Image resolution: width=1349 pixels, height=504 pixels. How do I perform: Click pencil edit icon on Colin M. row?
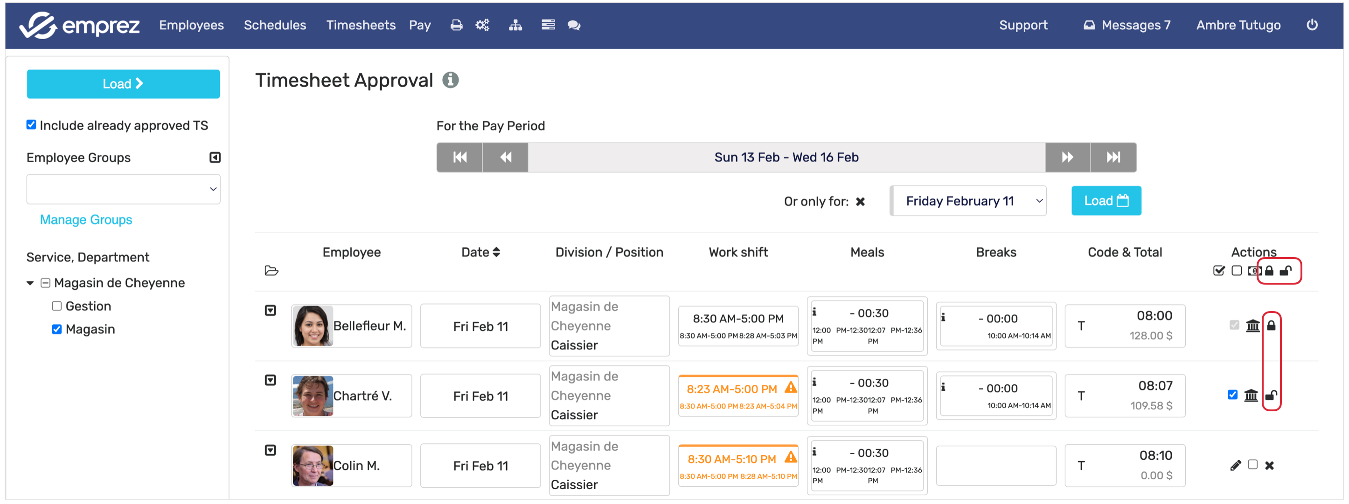(x=1235, y=465)
